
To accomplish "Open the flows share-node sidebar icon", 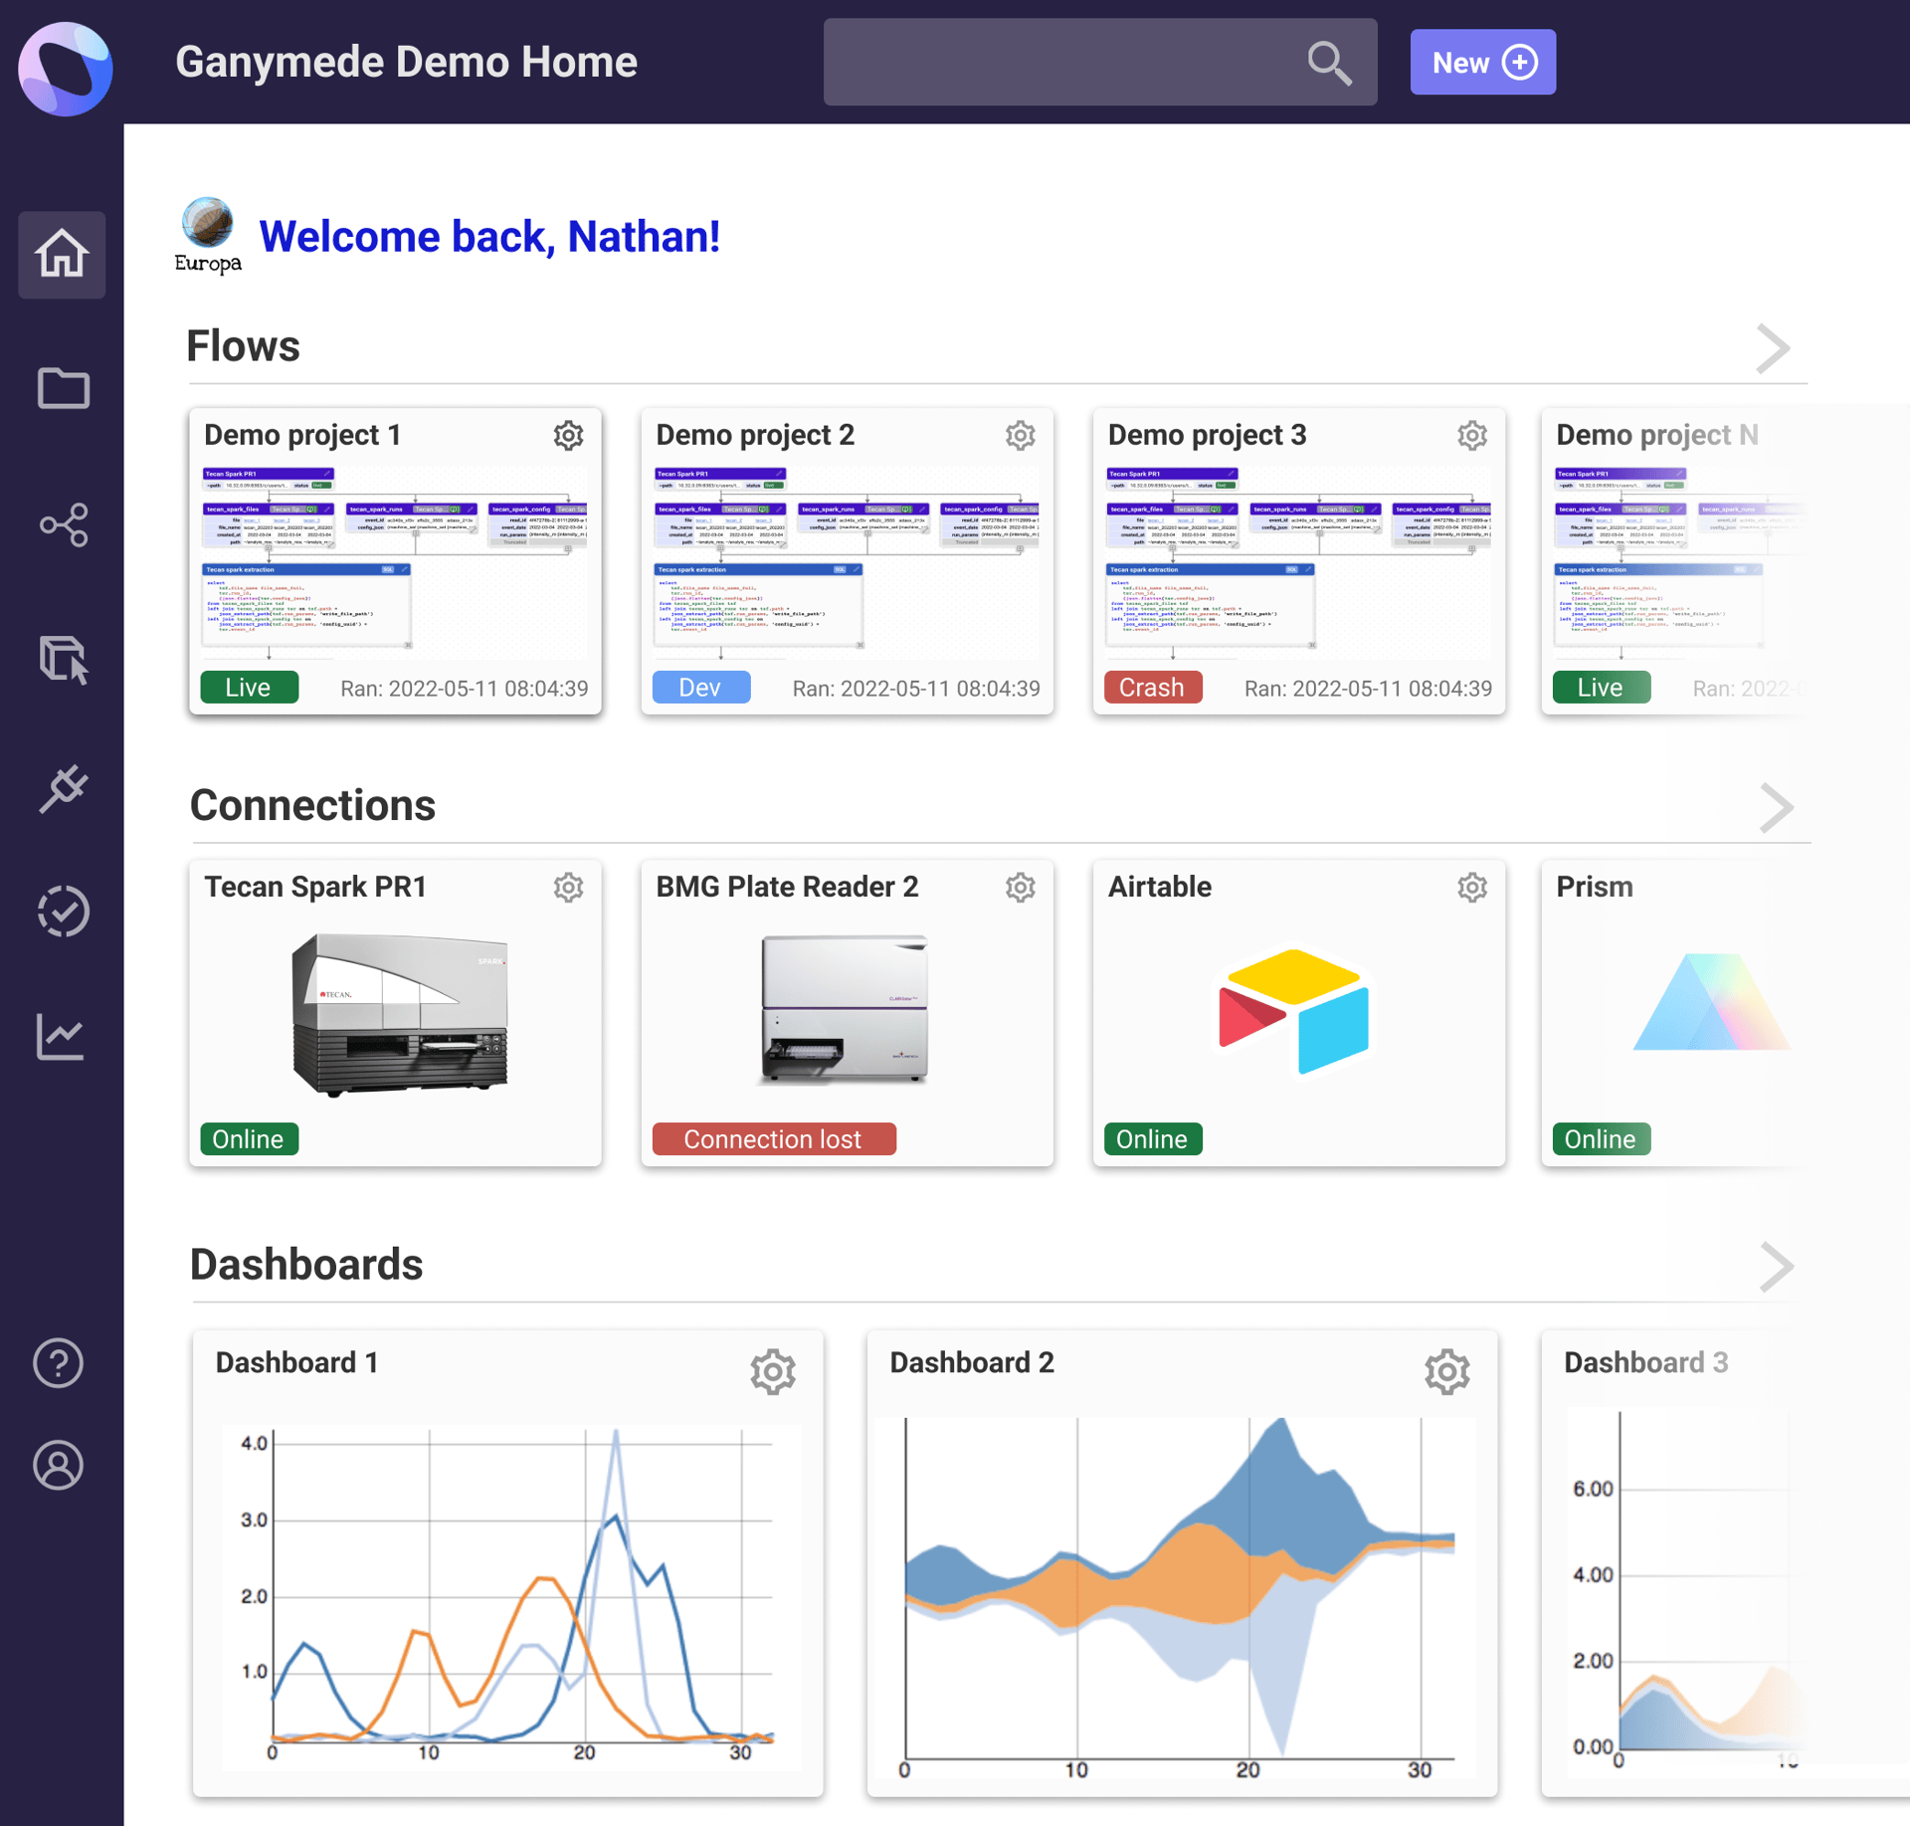I will (x=64, y=524).
